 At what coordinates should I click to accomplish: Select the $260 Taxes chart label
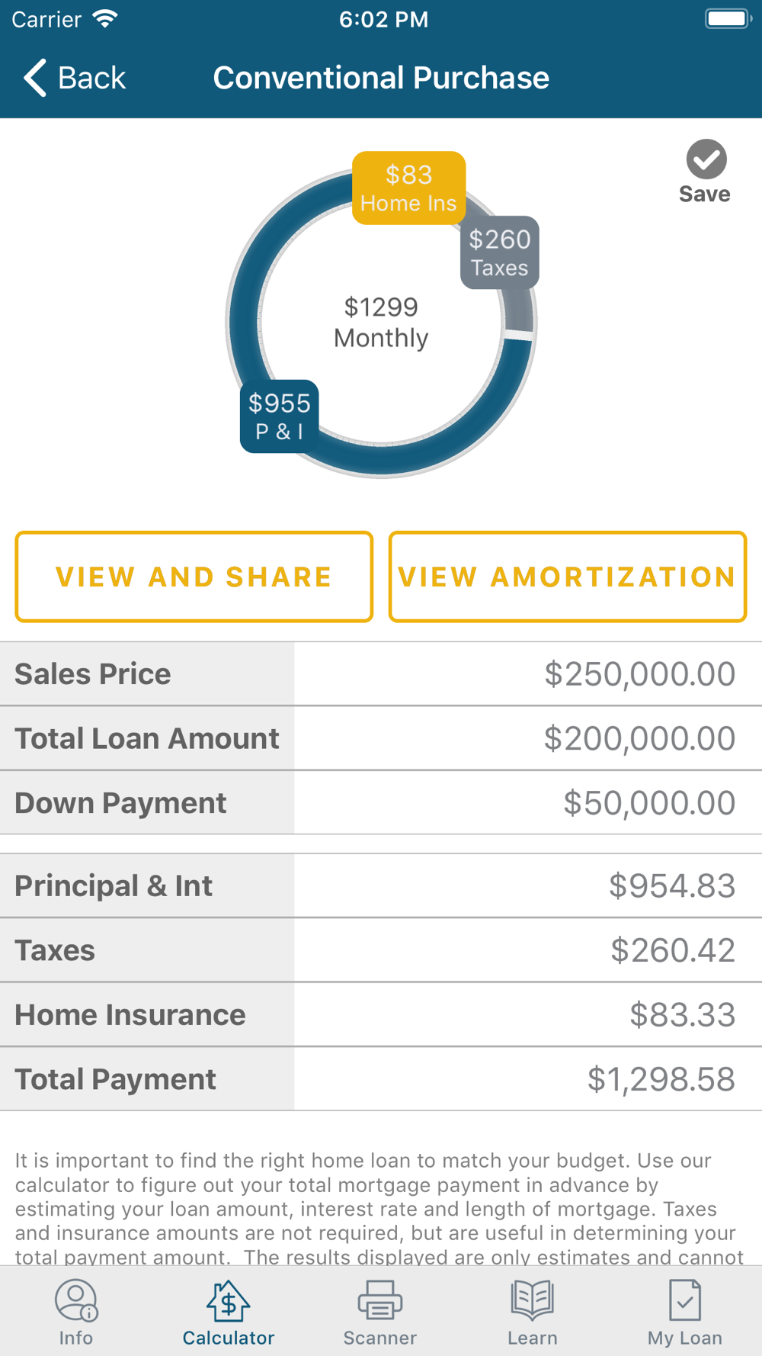tap(500, 252)
